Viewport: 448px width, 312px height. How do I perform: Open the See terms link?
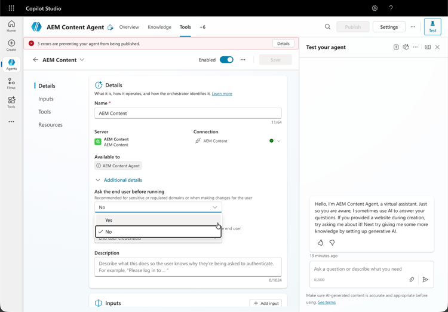coord(327,302)
